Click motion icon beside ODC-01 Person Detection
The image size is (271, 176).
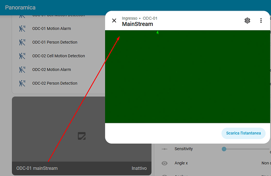pos(22,42)
